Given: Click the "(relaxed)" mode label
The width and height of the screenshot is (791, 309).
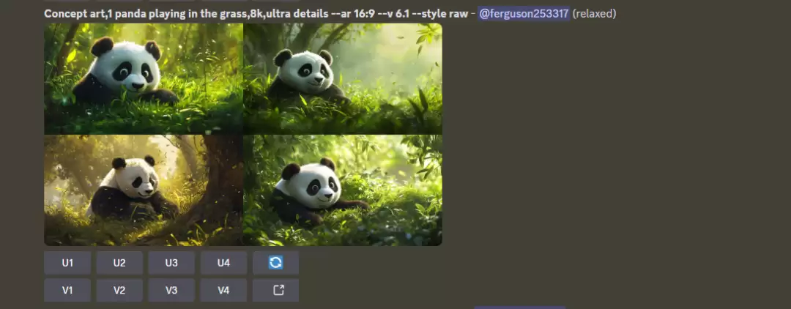Looking at the screenshot, I should click(x=594, y=14).
